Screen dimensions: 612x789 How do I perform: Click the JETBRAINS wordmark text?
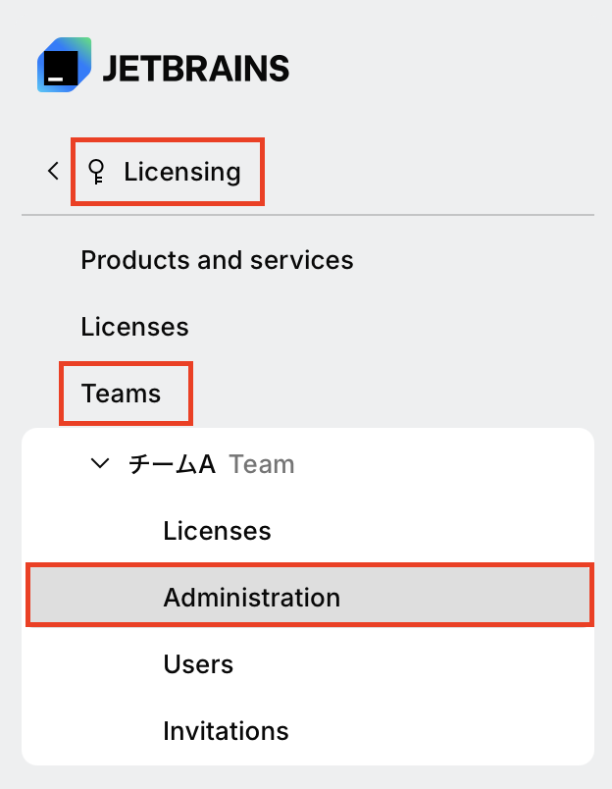click(x=196, y=69)
